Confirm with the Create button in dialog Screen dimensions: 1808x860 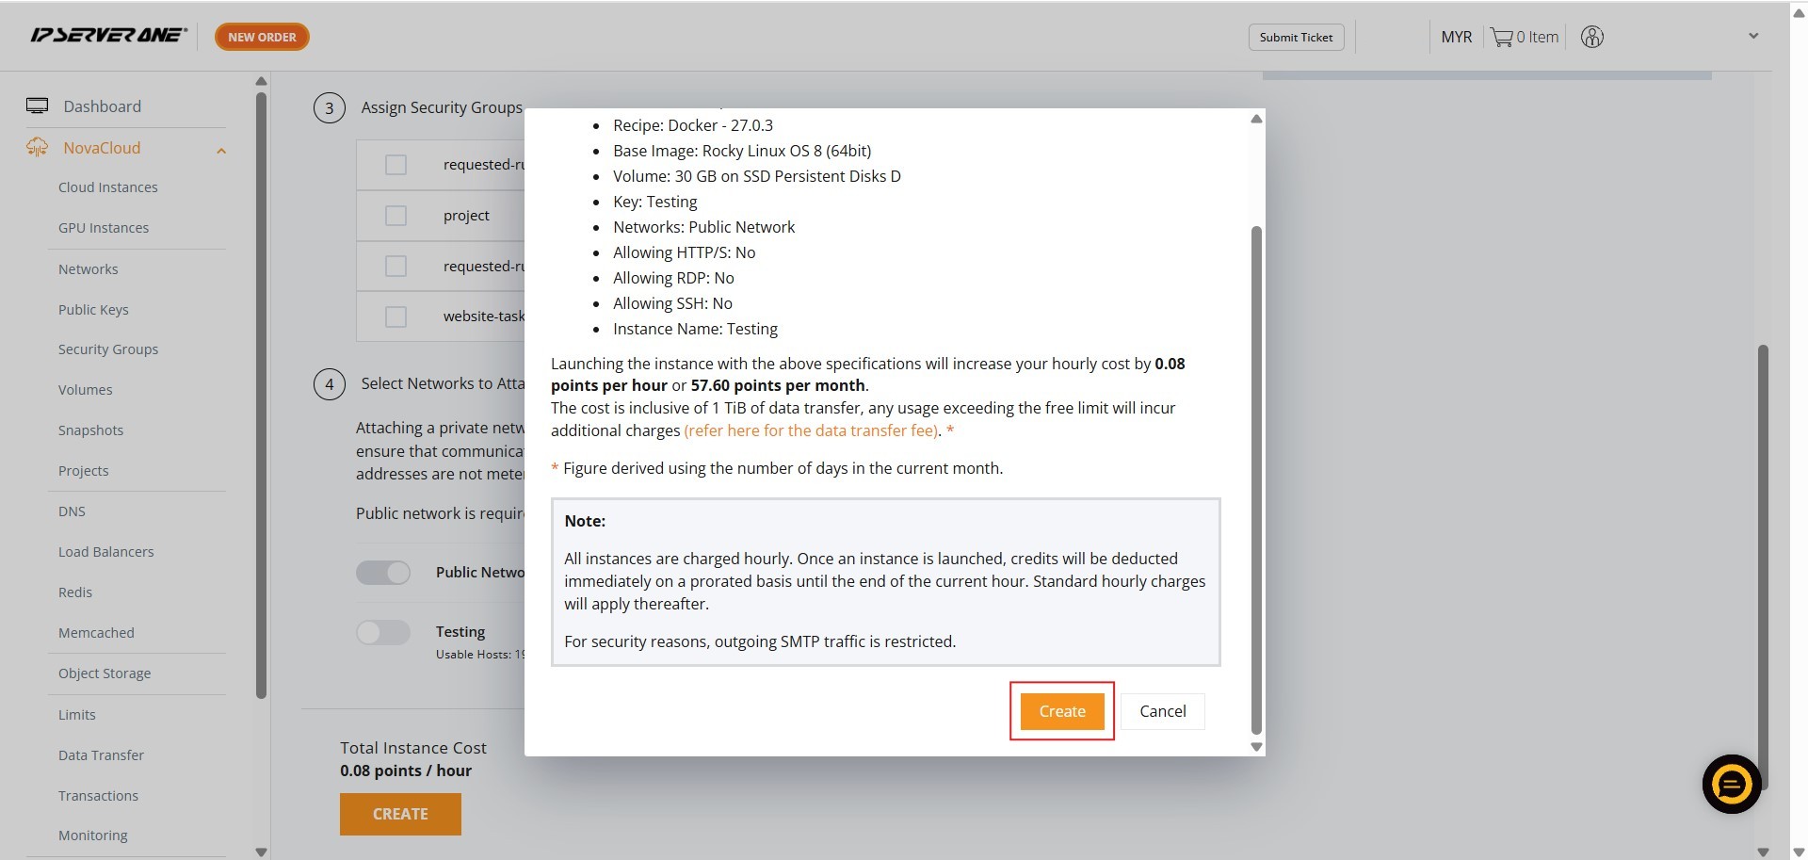coord(1061,711)
